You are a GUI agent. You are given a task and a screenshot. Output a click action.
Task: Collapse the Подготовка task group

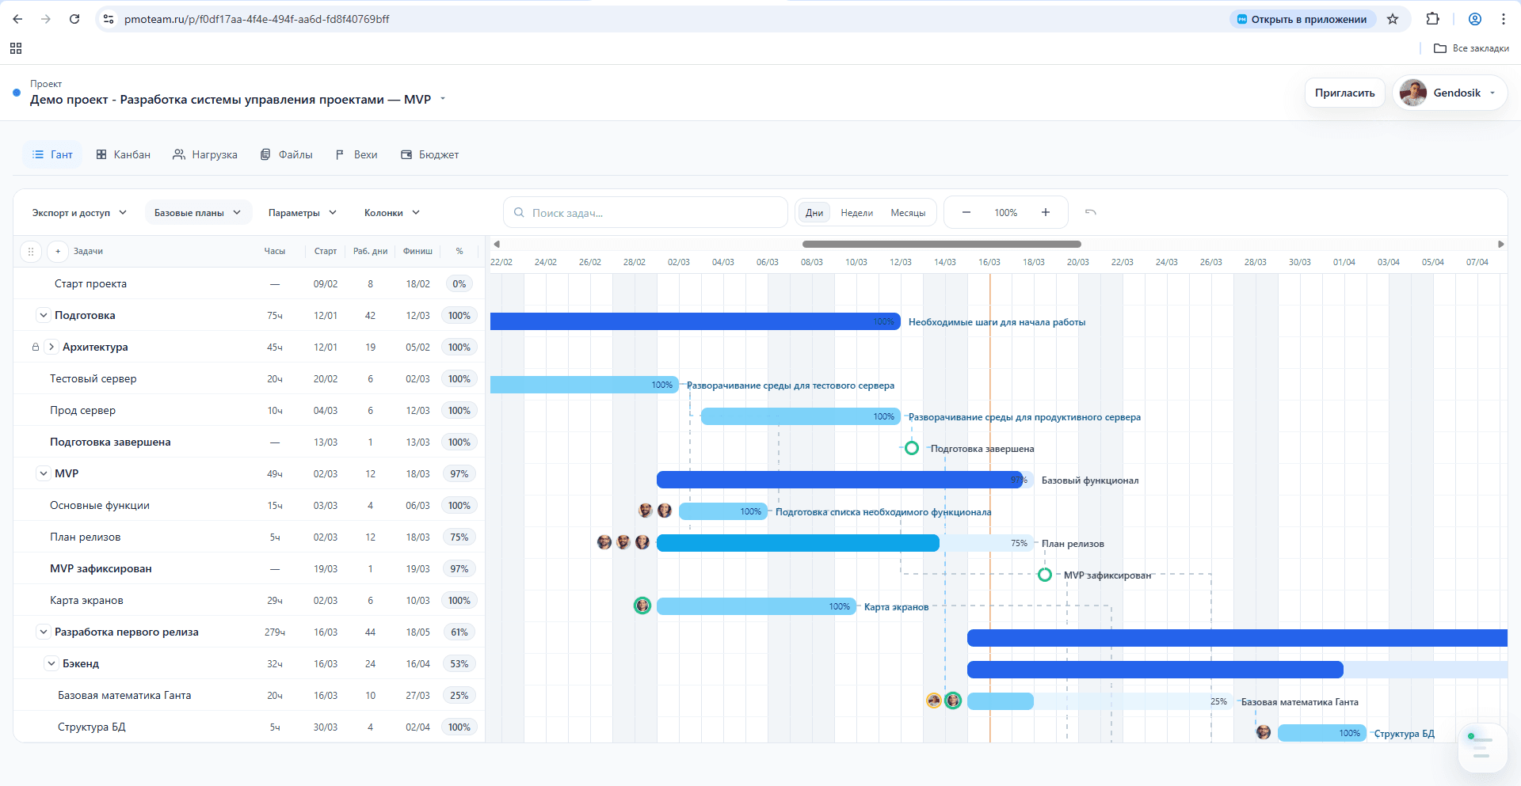coord(44,316)
